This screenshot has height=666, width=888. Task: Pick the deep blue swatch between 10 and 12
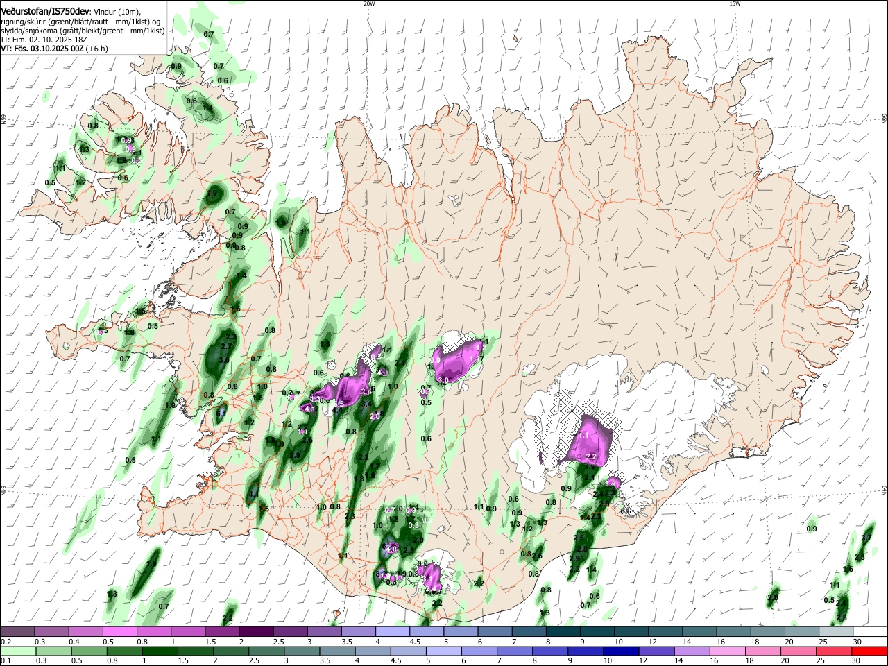pyautogui.click(x=620, y=651)
